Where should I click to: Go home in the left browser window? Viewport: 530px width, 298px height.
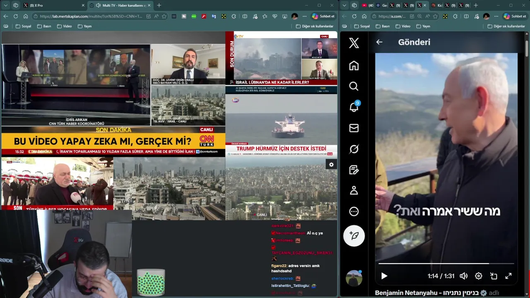pyautogui.click(x=26, y=16)
